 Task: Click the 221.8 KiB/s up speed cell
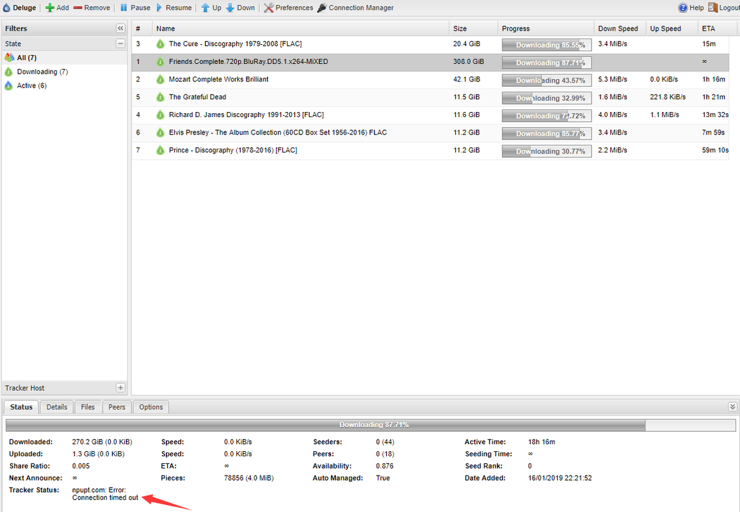click(668, 97)
